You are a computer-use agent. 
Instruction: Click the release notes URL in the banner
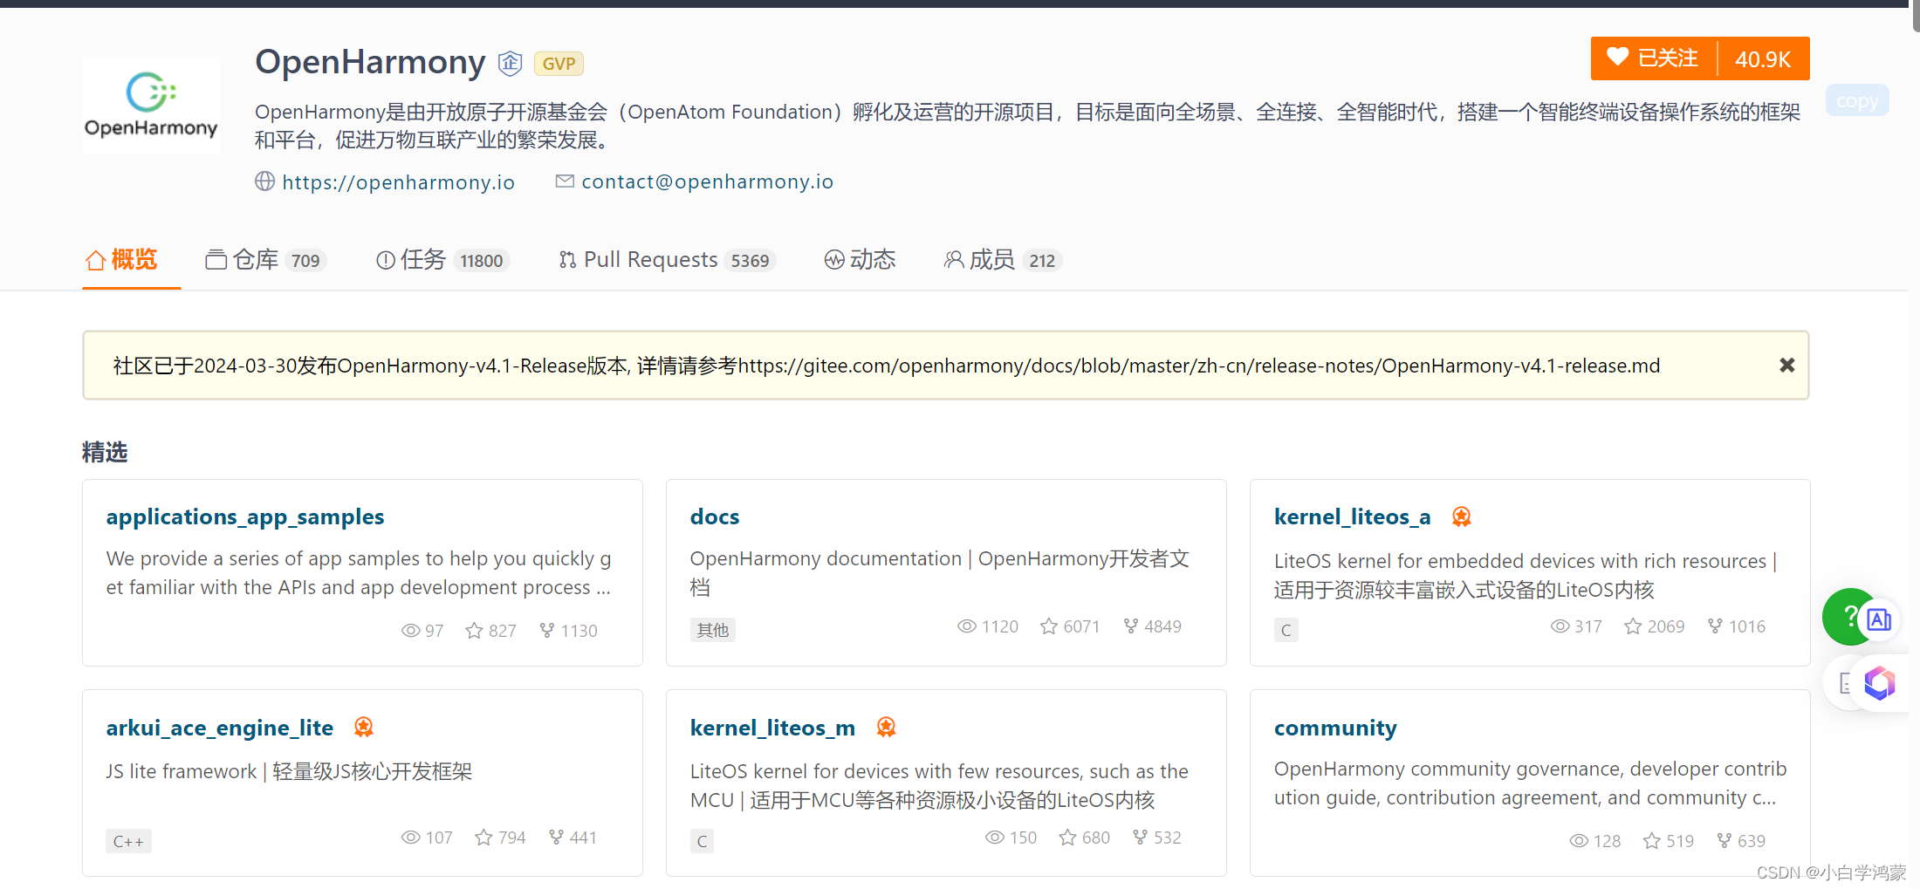point(1199,366)
